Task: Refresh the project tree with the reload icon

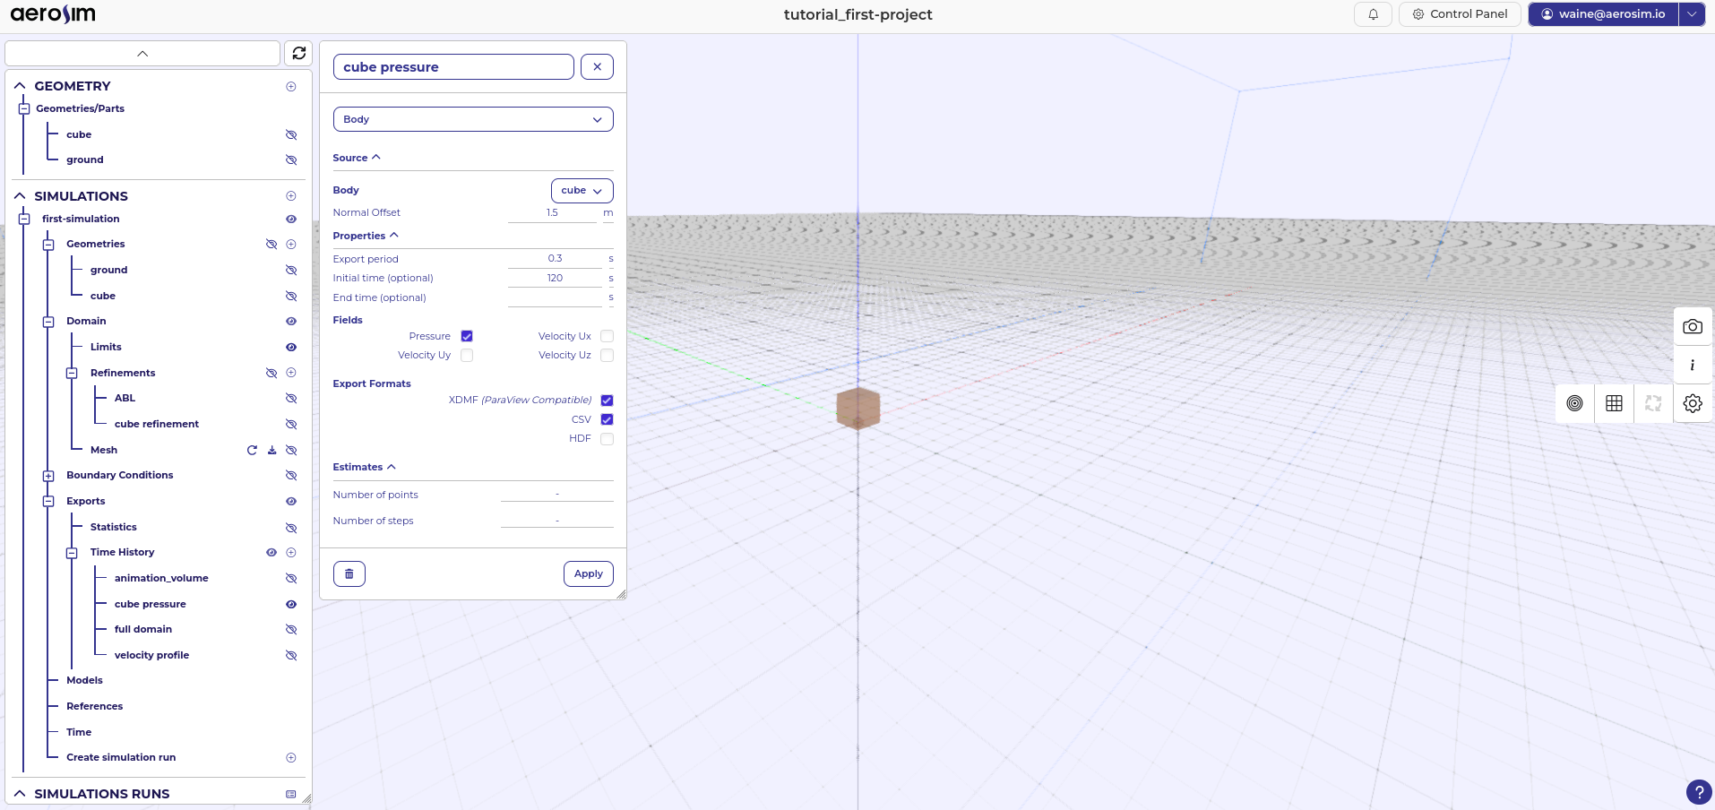Action: click(298, 53)
